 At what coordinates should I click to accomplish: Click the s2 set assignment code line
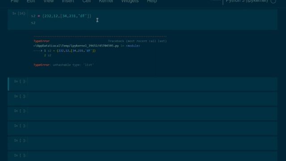point(61,16)
